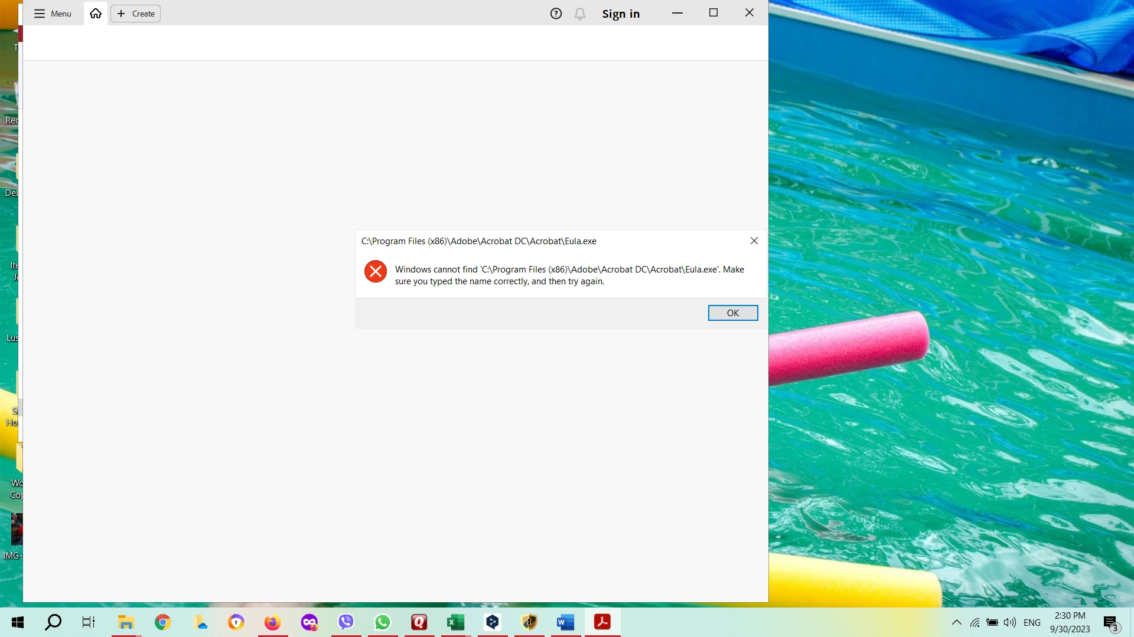Image resolution: width=1134 pixels, height=637 pixels.
Task: Open the Help question mark icon
Action: (x=556, y=14)
